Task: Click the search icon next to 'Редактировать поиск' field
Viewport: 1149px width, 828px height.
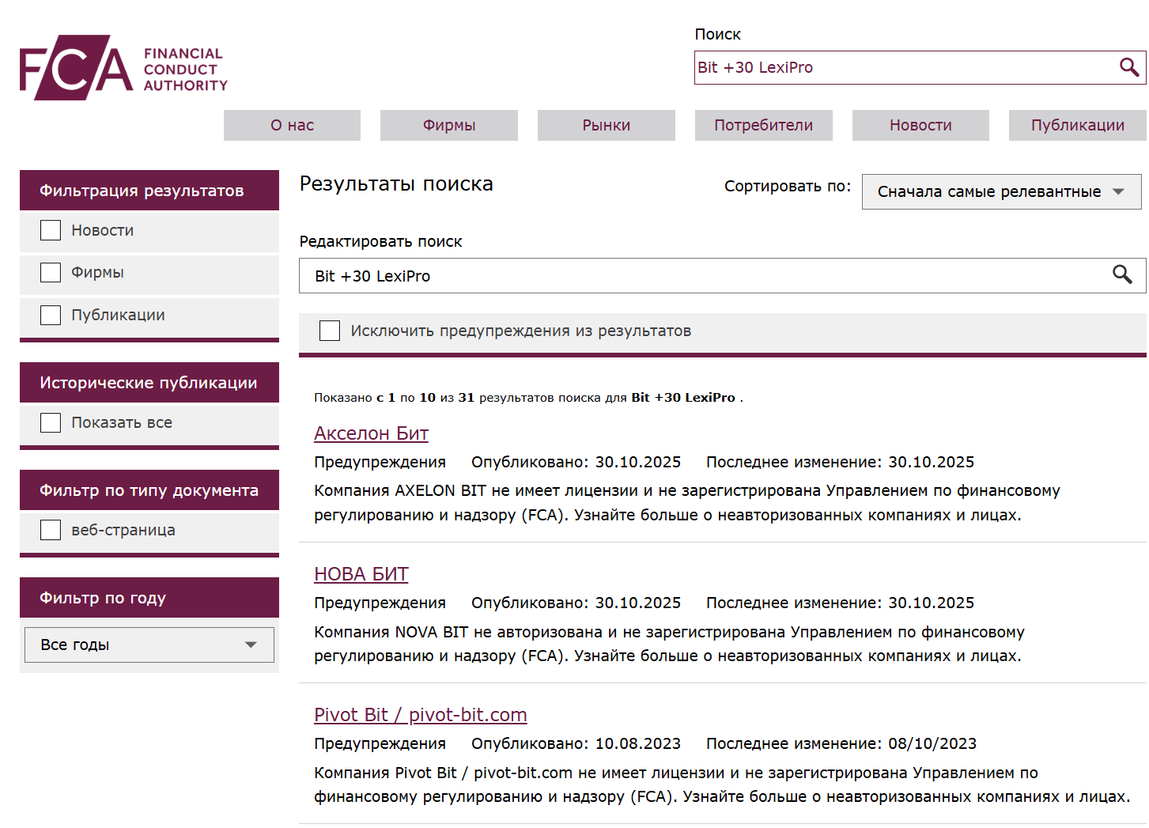Action: (1123, 275)
